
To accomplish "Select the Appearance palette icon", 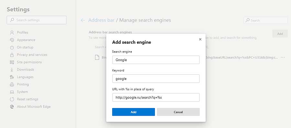I will point(12,40).
